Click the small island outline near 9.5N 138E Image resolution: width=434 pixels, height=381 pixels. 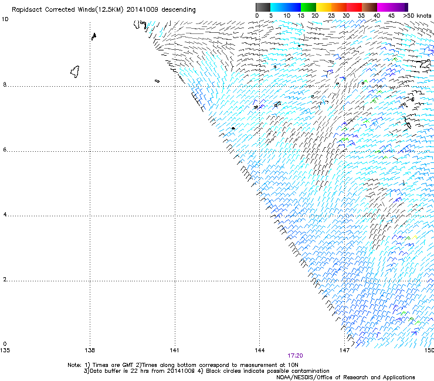[94, 36]
